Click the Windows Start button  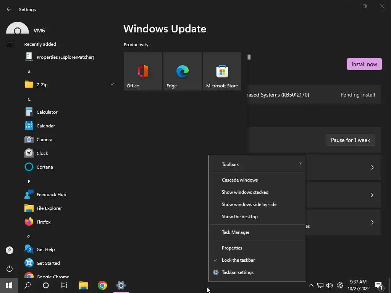point(9,285)
